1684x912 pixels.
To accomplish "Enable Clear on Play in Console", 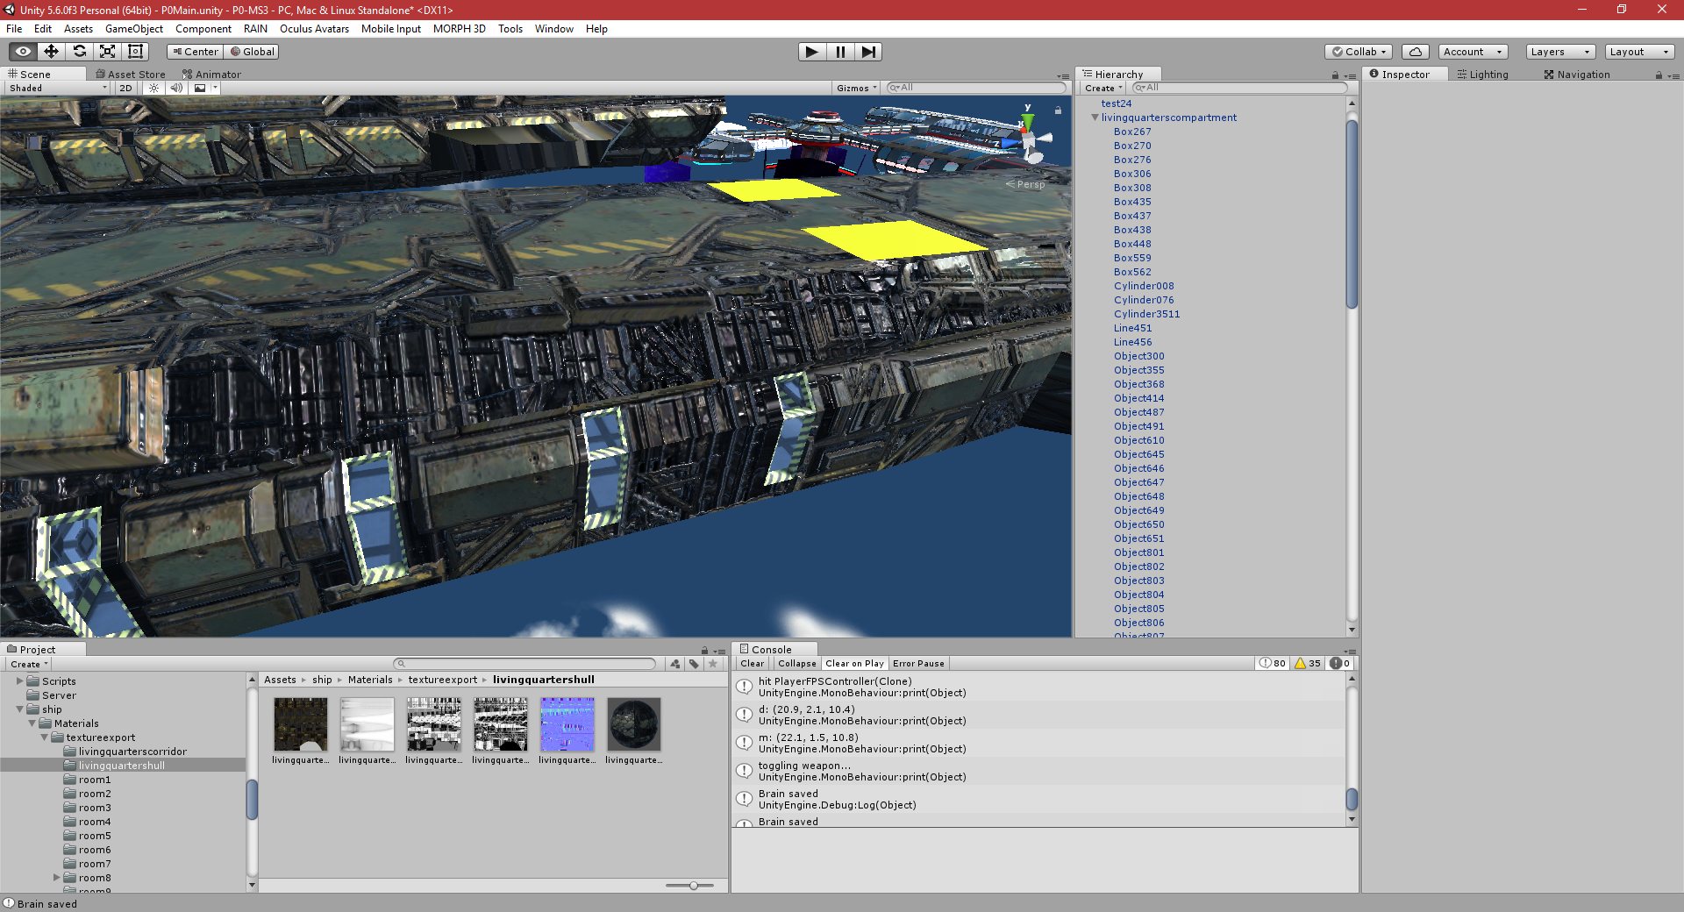I will pyautogui.click(x=855, y=664).
